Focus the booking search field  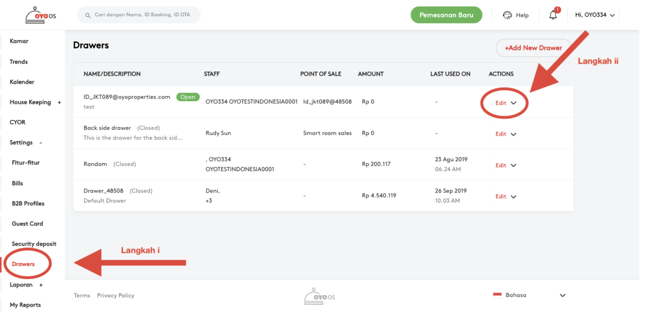[x=139, y=15]
